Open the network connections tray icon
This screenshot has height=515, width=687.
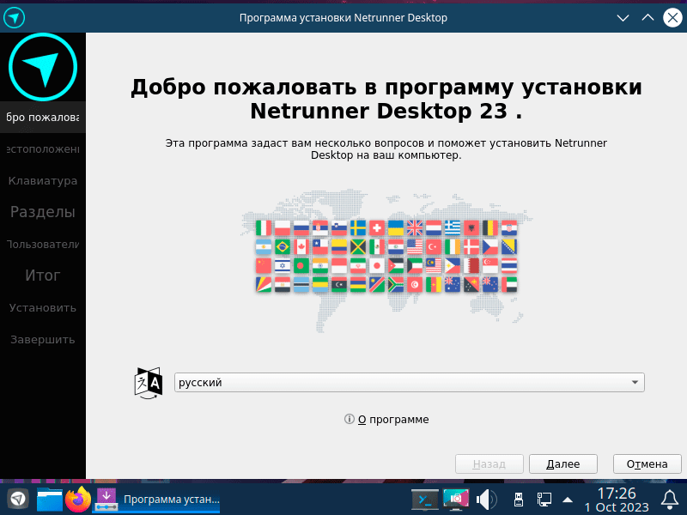pos(544,499)
